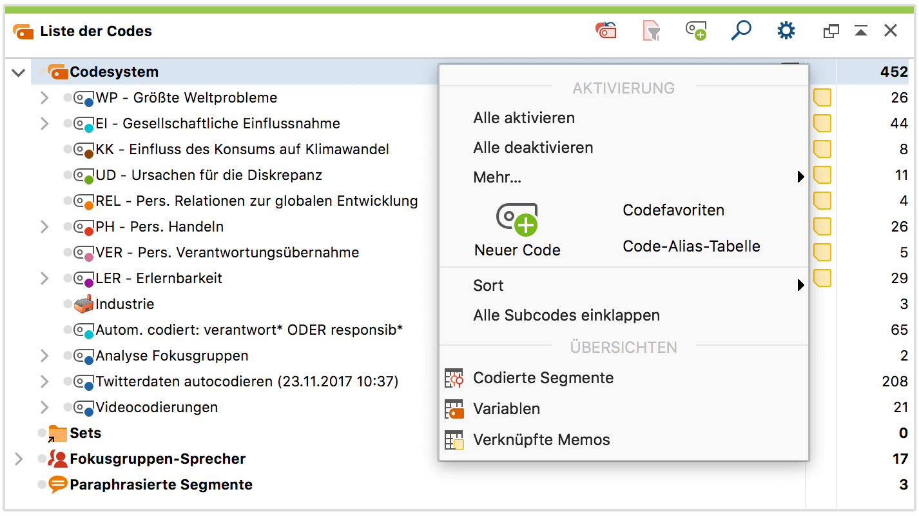919x516 pixels.
Task: Open the memo icon of EI row
Action: [822, 123]
